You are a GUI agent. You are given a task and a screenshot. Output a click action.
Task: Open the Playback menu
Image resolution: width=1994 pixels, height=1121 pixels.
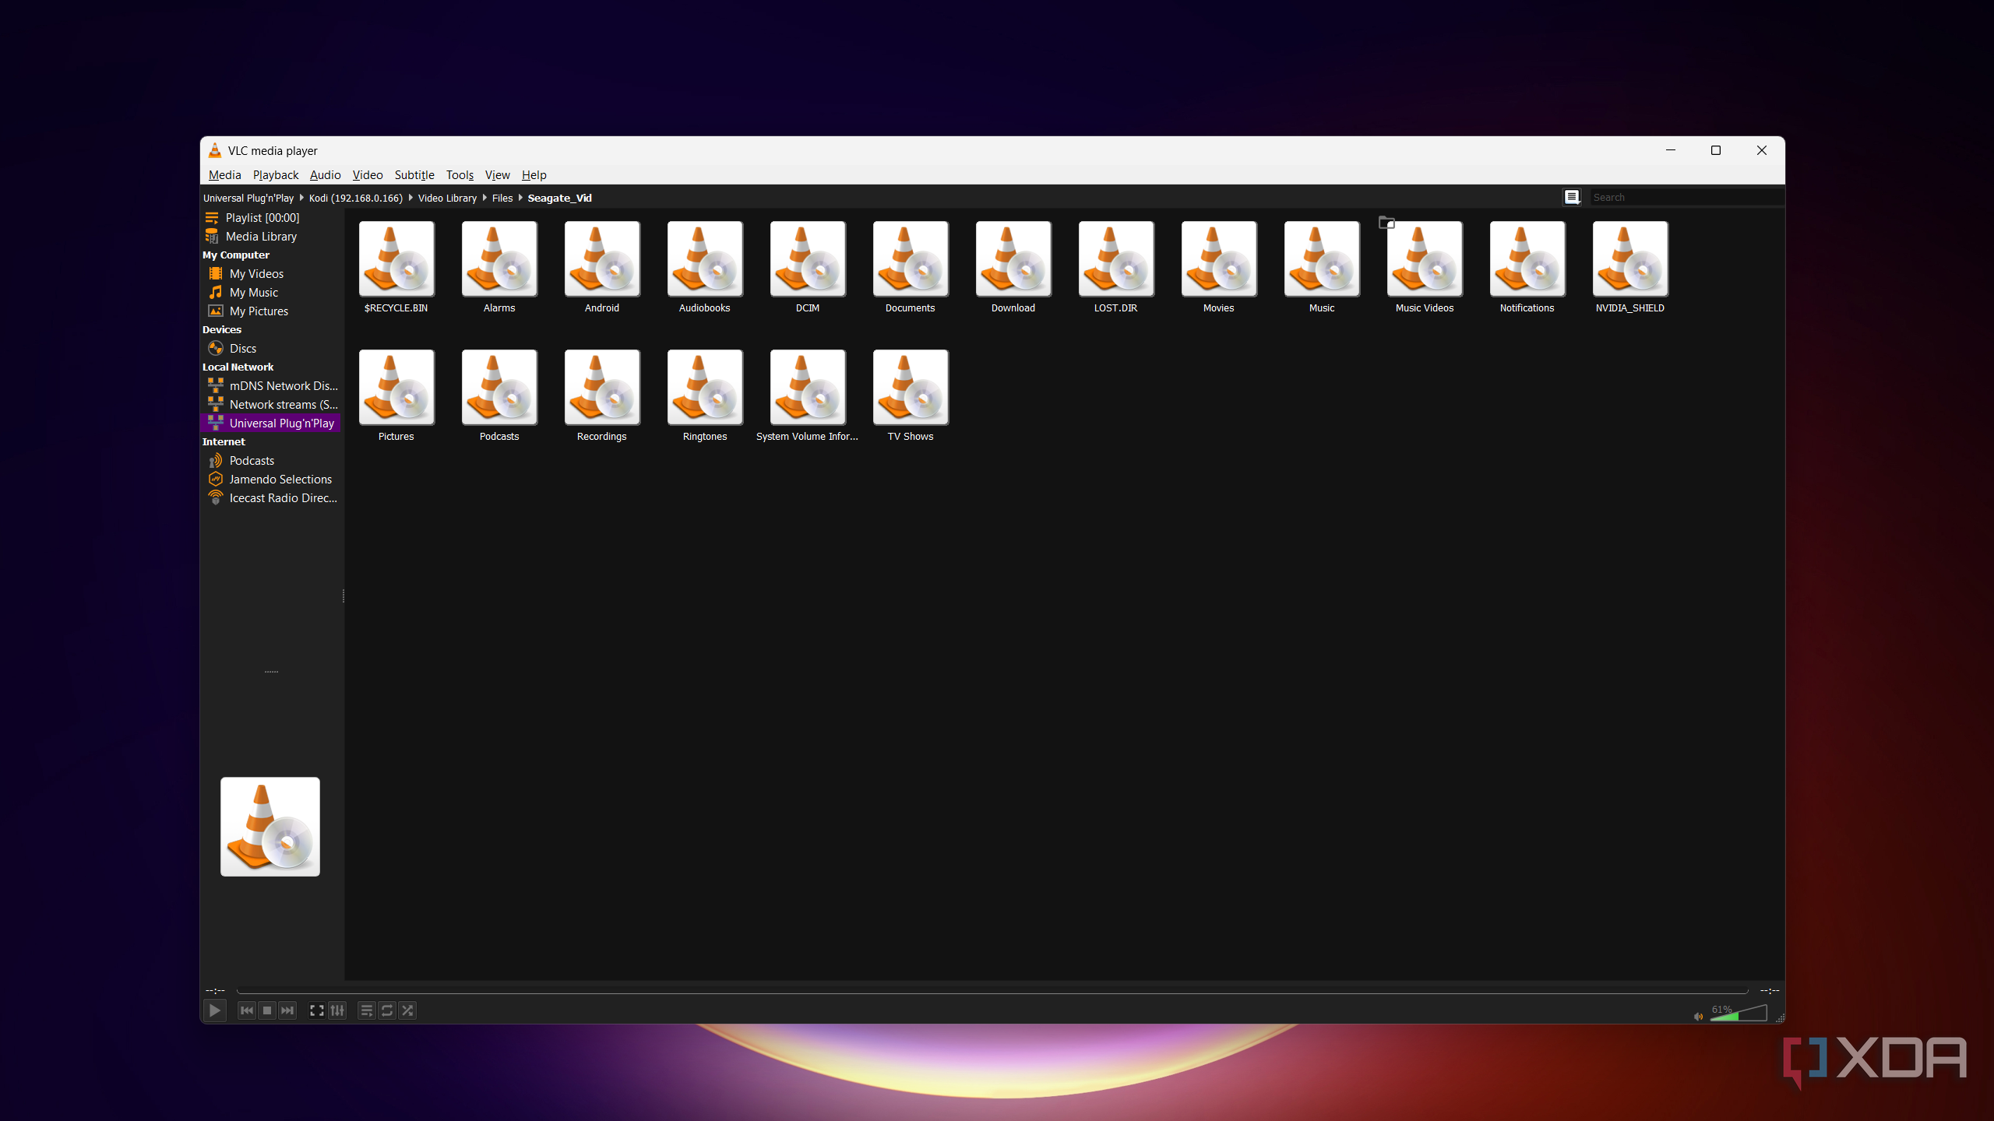tap(276, 175)
